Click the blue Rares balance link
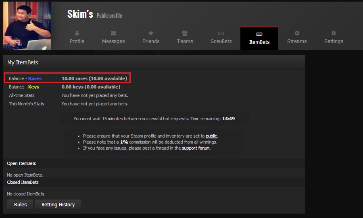 (35, 78)
